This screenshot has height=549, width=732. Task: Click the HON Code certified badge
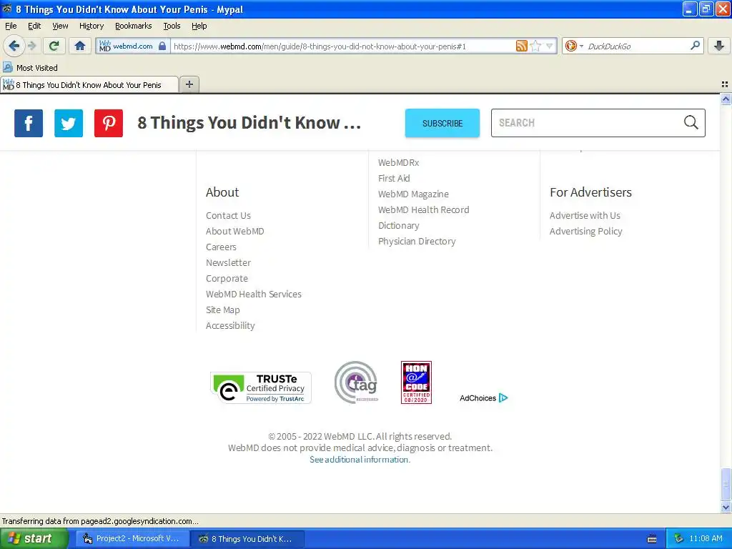416,382
